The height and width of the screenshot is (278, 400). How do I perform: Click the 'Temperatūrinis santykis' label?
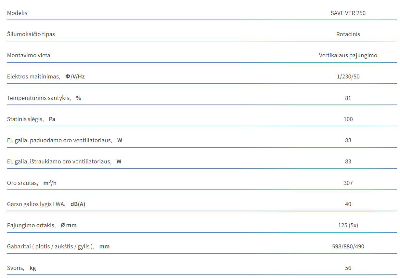pyautogui.click(x=39, y=98)
